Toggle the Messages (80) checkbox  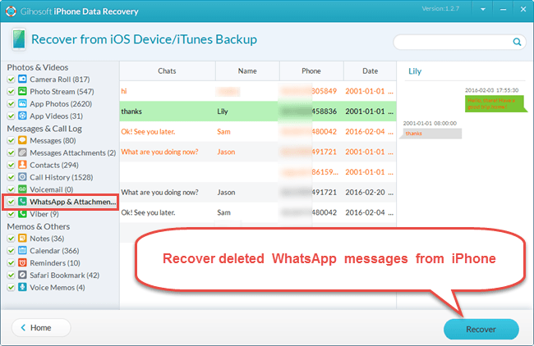click(x=11, y=140)
